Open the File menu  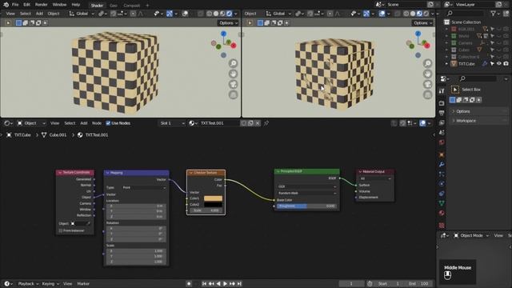tap(15, 5)
